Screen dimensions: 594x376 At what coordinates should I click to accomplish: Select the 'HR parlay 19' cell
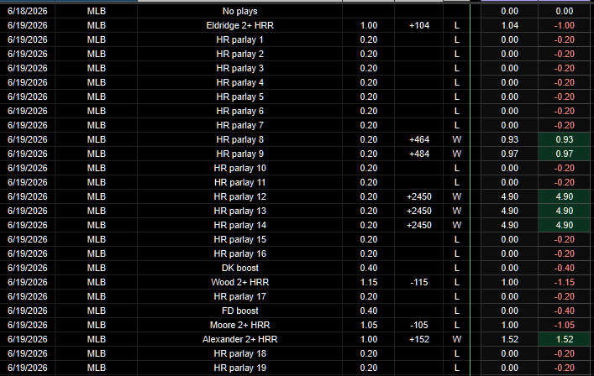(x=239, y=368)
